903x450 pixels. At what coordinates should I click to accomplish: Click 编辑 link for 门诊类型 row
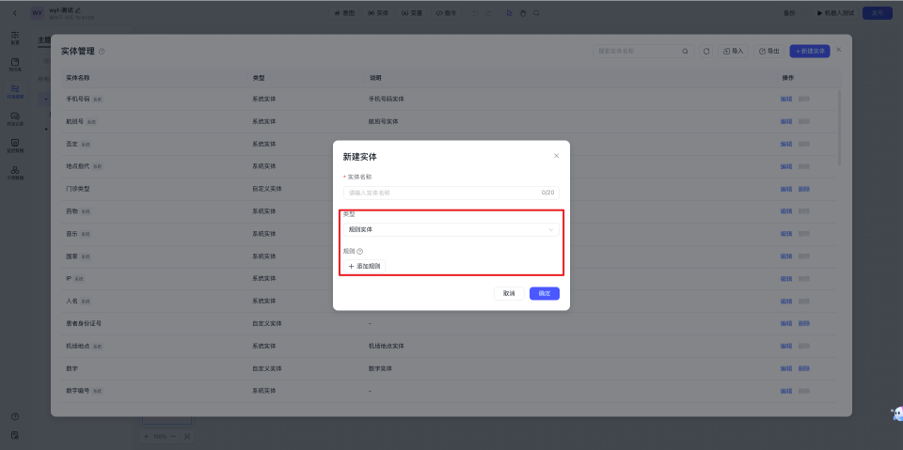[785, 189]
